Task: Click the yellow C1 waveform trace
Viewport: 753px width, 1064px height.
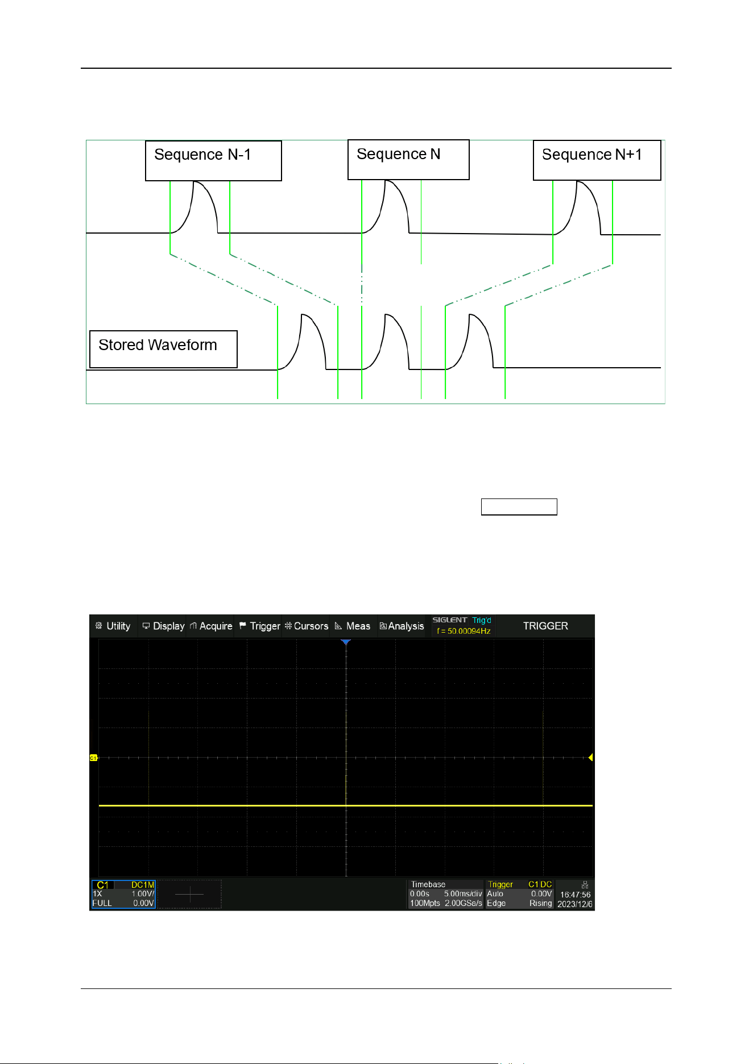Action: point(346,805)
